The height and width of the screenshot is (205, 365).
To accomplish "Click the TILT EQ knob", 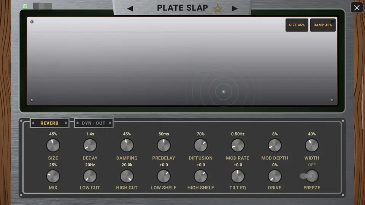I will pyautogui.click(x=238, y=177).
